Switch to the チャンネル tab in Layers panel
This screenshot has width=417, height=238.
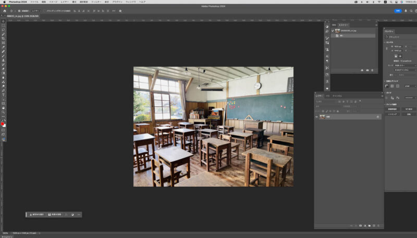(337, 96)
